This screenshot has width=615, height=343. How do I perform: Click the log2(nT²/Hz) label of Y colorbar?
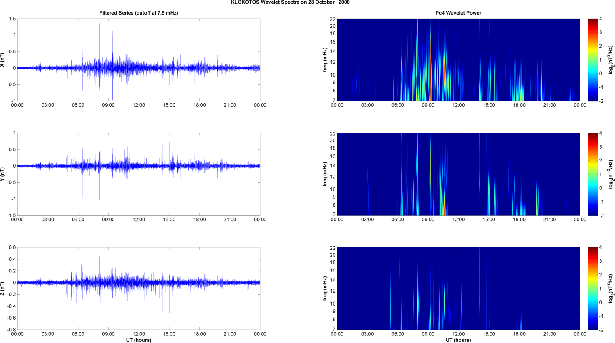611,174
